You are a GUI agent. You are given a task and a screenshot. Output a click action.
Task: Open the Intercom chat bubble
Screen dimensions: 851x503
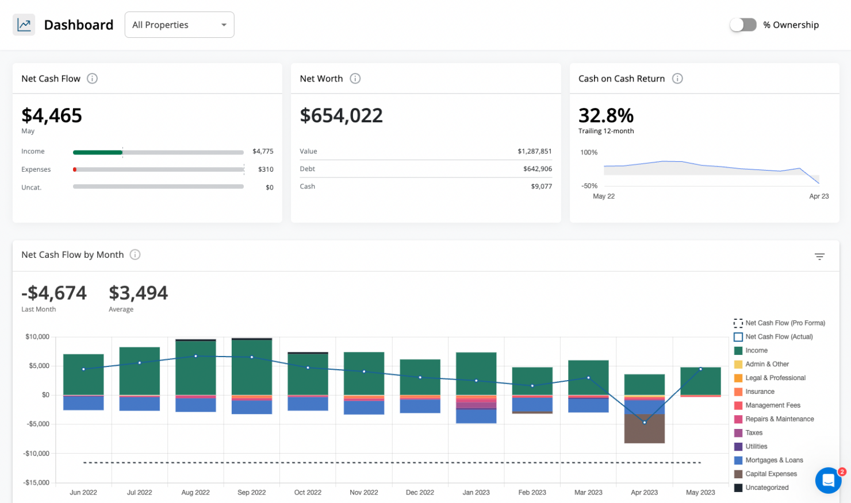pyautogui.click(x=828, y=481)
